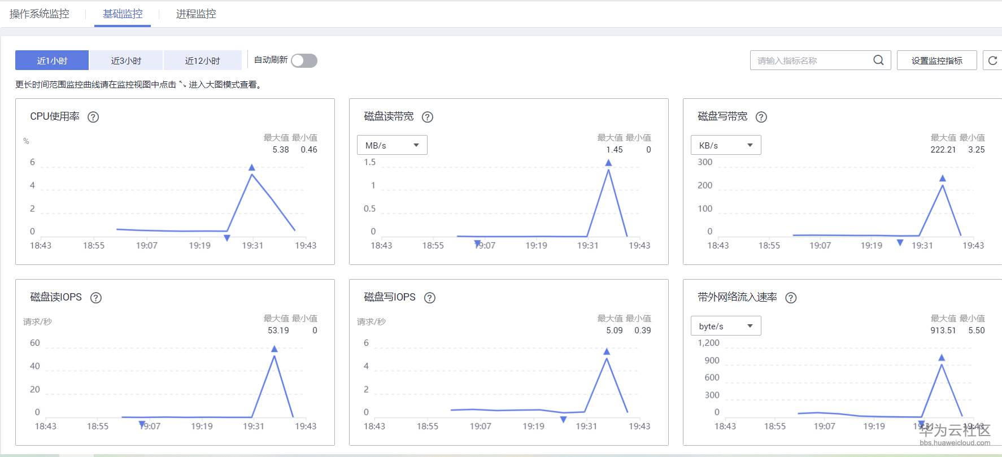Click help icon beside CPU使用率 title

coord(93,117)
